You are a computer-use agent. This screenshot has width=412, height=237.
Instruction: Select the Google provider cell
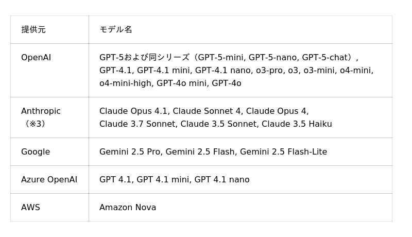[36, 152]
